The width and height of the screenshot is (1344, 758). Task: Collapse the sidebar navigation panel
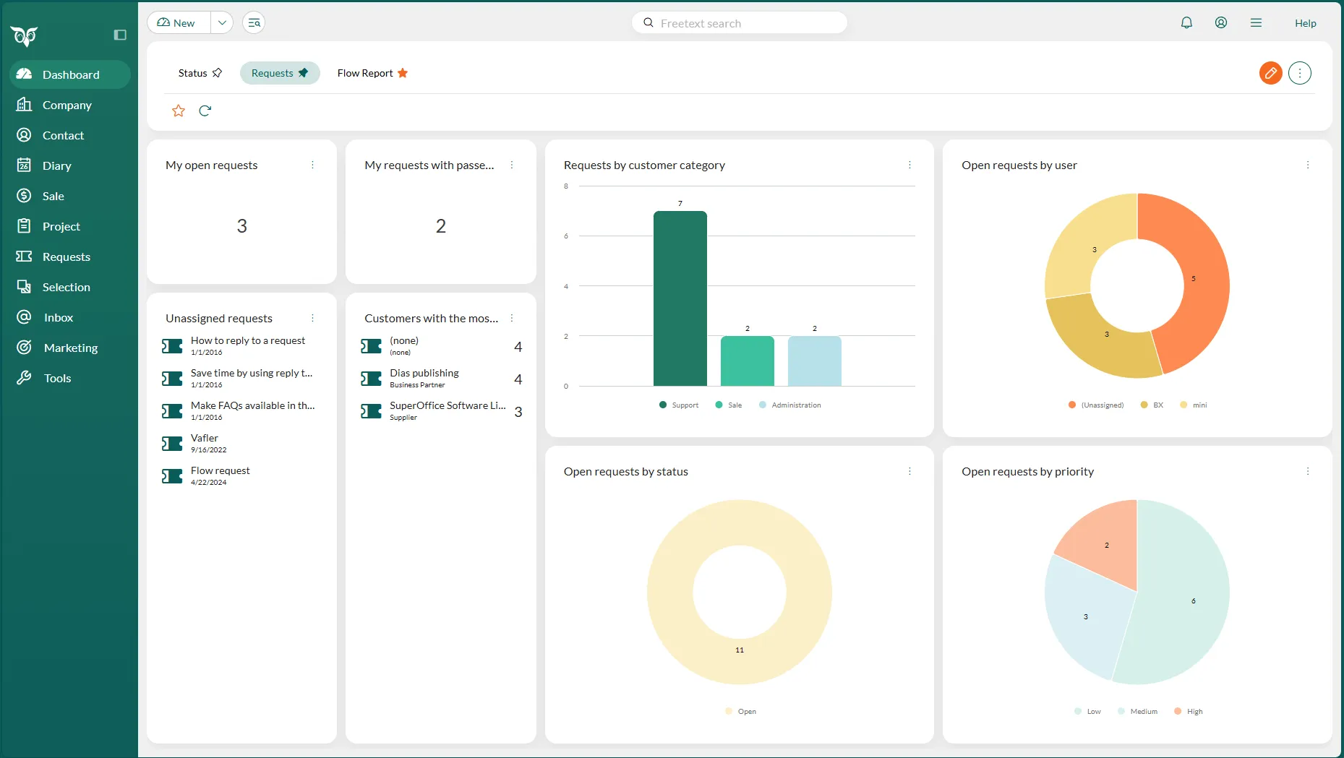tap(120, 35)
